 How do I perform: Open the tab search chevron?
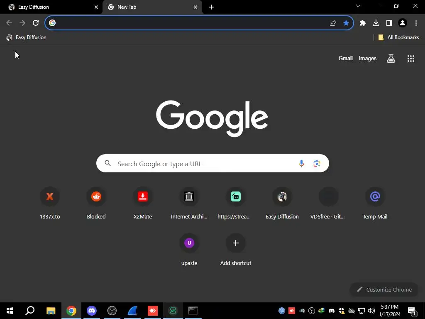tap(358, 6)
